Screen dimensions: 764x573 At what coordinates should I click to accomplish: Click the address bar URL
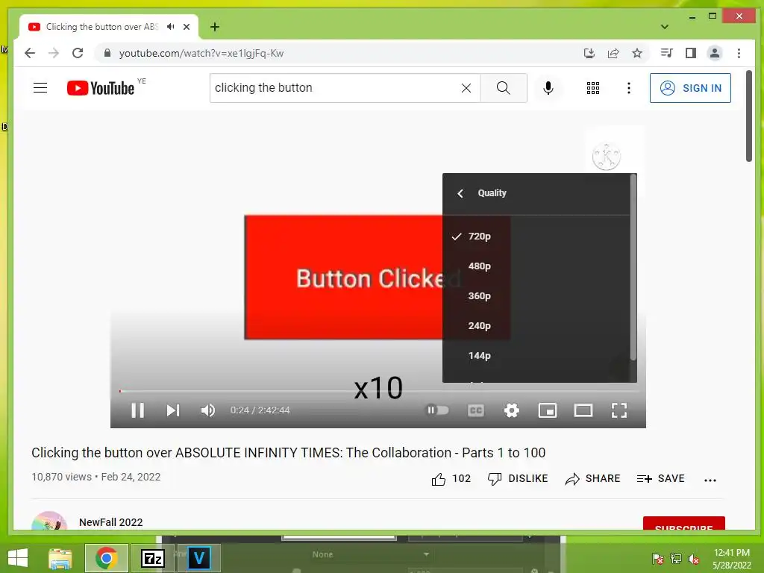click(x=201, y=53)
